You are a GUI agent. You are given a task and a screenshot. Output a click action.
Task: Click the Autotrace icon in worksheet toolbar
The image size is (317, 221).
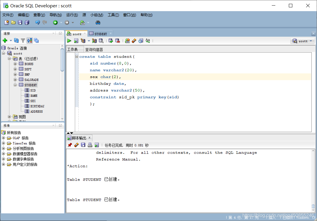pos(94,41)
